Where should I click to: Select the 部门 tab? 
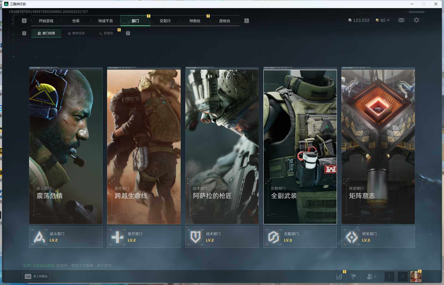(135, 21)
